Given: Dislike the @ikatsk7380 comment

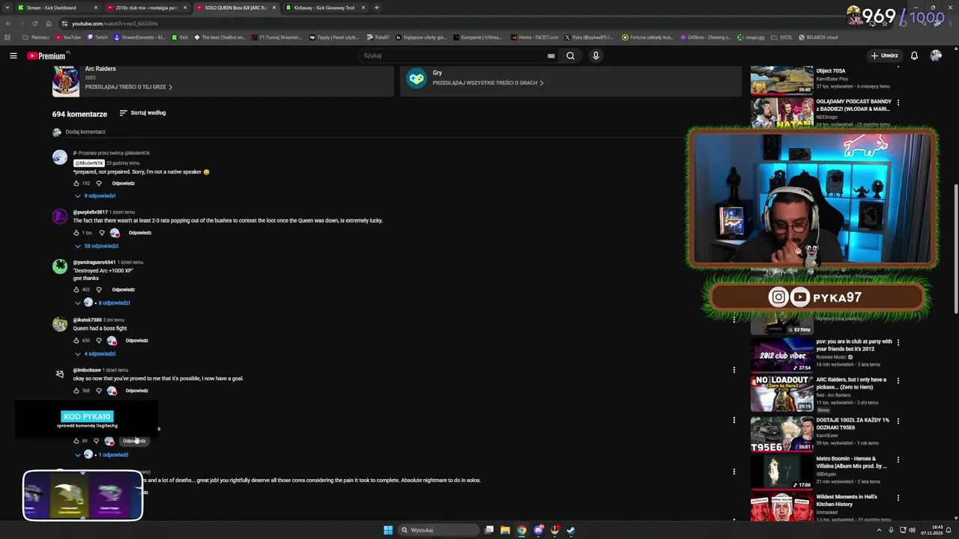Looking at the screenshot, I should click(98, 341).
